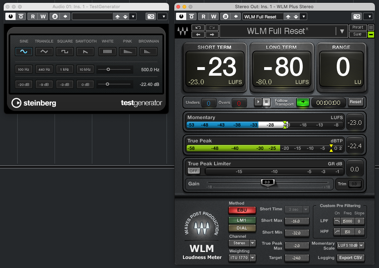Click the Waves redo icon
This screenshot has height=268, width=379.
212,27
